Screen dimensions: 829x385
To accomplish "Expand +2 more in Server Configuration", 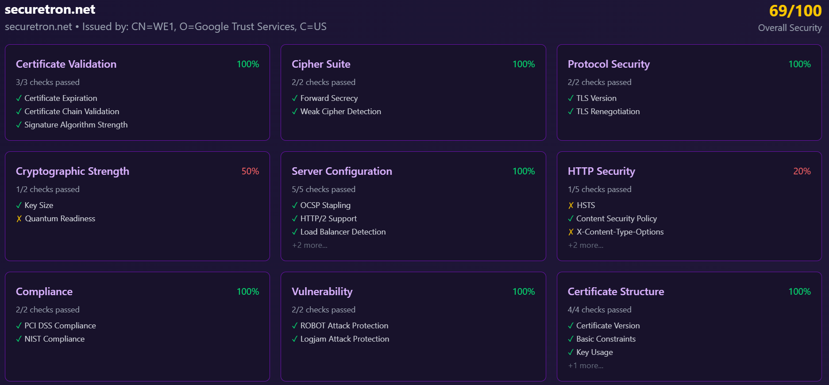I will [310, 245].
